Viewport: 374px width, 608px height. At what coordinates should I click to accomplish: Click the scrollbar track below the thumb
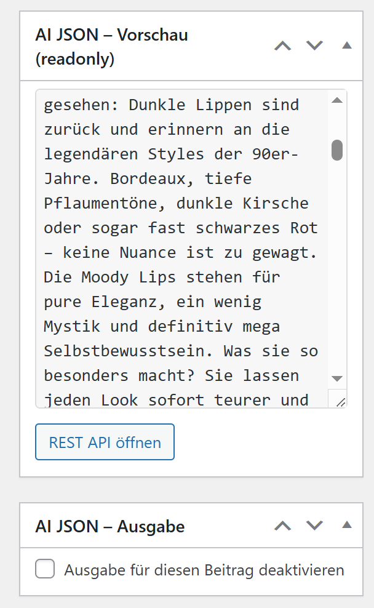pos(337,263)
